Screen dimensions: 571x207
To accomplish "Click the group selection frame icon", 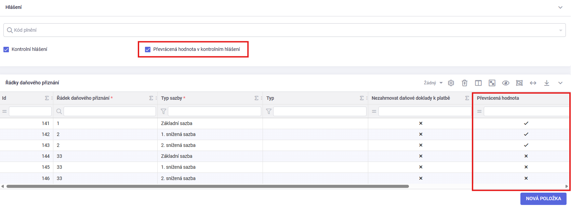I will 519,83.
